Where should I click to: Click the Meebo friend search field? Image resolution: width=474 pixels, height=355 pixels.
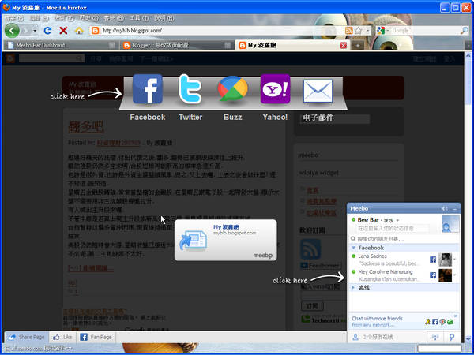pyautogui.click(x=404, y=239)
